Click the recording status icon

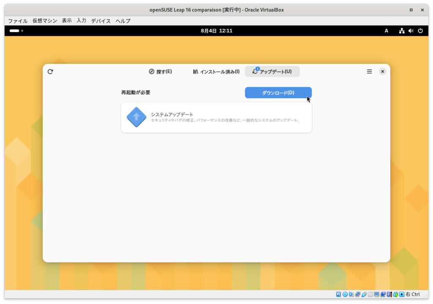click(383, 294)
